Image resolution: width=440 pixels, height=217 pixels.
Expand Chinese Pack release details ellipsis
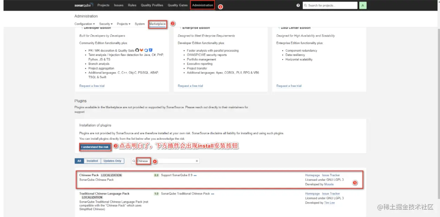pyautogui.click(x=195, y=175)
